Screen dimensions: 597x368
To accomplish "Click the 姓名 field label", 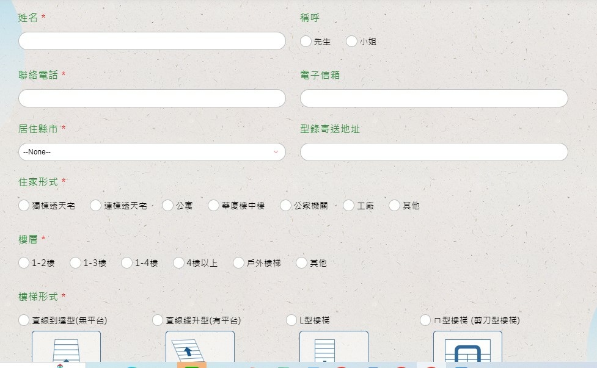I will [x=27, y=18].
